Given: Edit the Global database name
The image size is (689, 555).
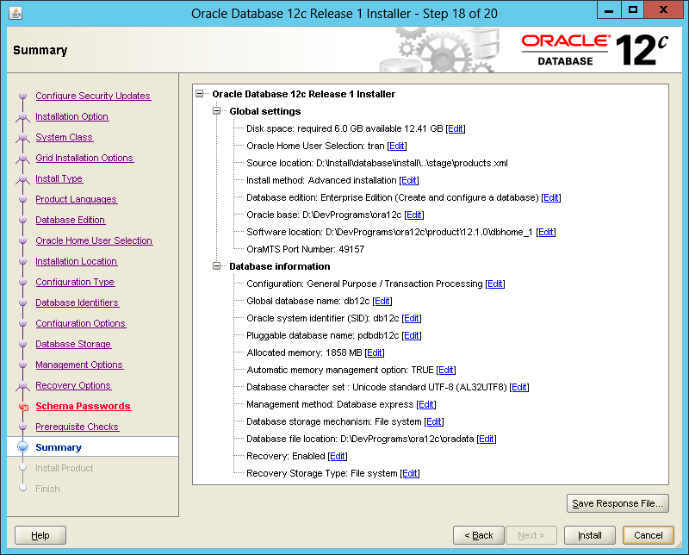Looking at the screenshot, I should tap(382, 301).
